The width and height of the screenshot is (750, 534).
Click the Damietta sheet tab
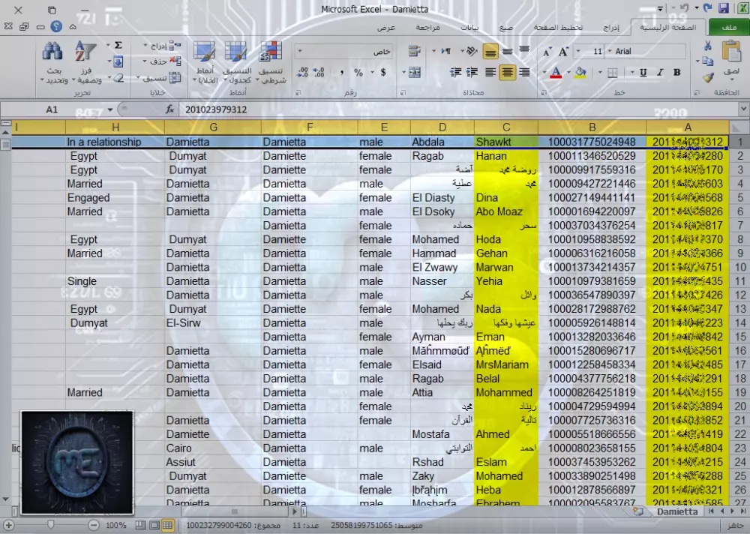(676, 511)
